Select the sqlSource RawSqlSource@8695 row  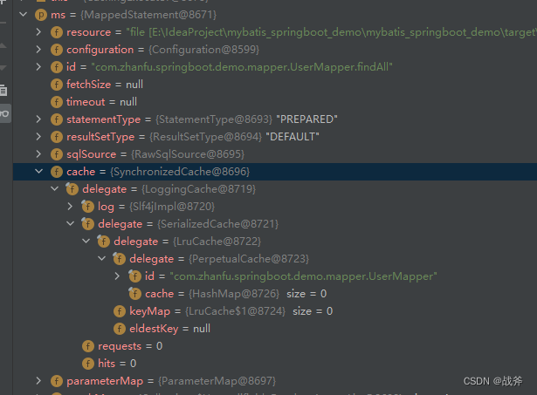pos(275,154)
